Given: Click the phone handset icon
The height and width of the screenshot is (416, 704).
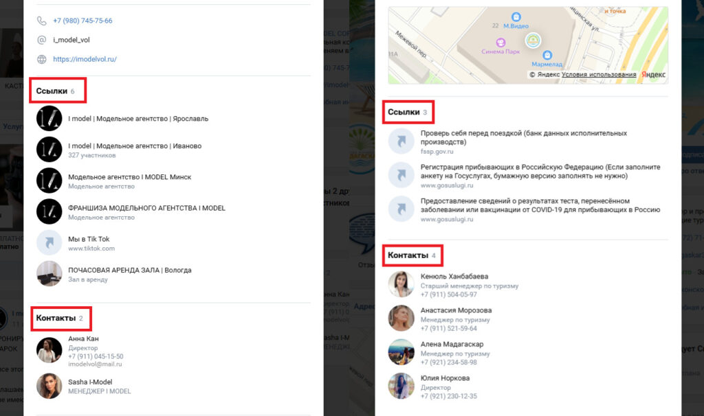Looking at the screenshot, I should tap(41, 21).
